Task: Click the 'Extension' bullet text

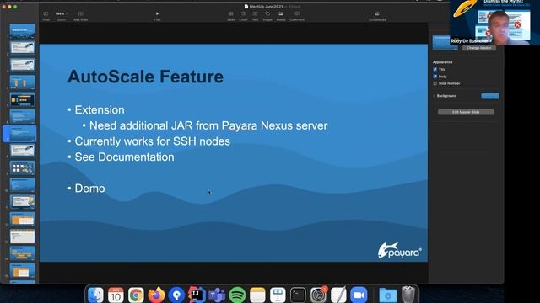Action: 100,110
